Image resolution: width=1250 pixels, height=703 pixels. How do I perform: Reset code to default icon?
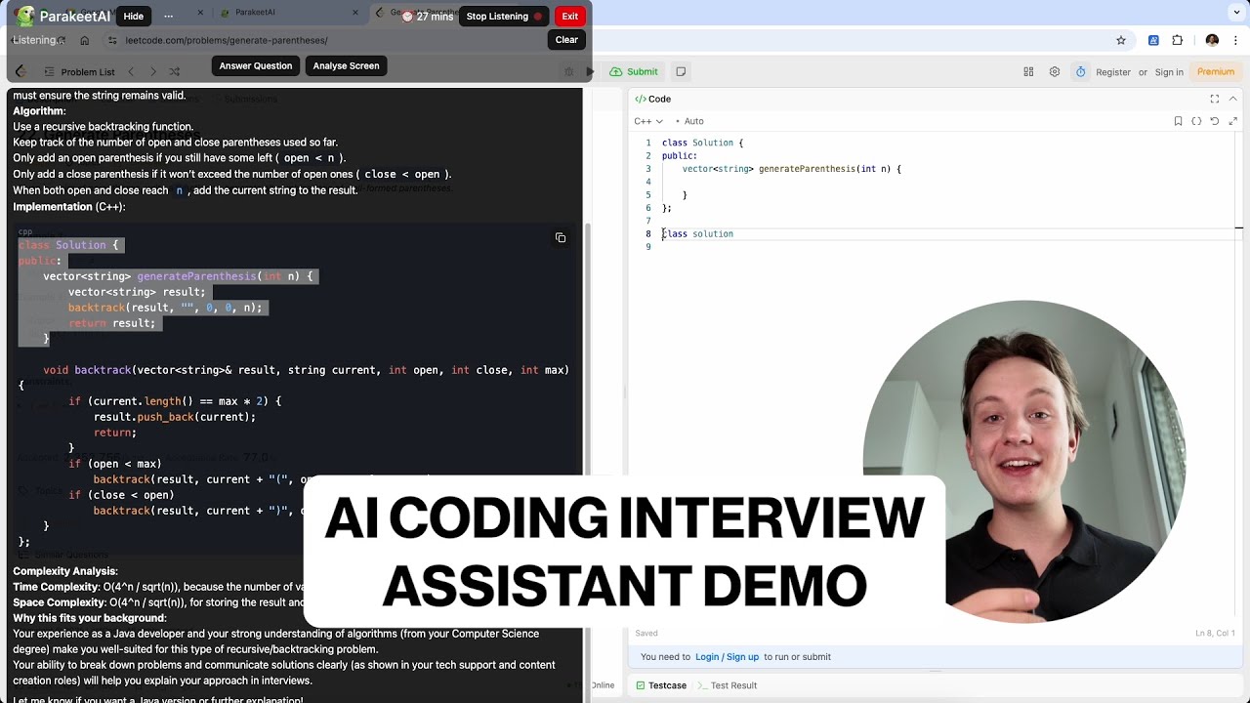(x=1214, y=121)
